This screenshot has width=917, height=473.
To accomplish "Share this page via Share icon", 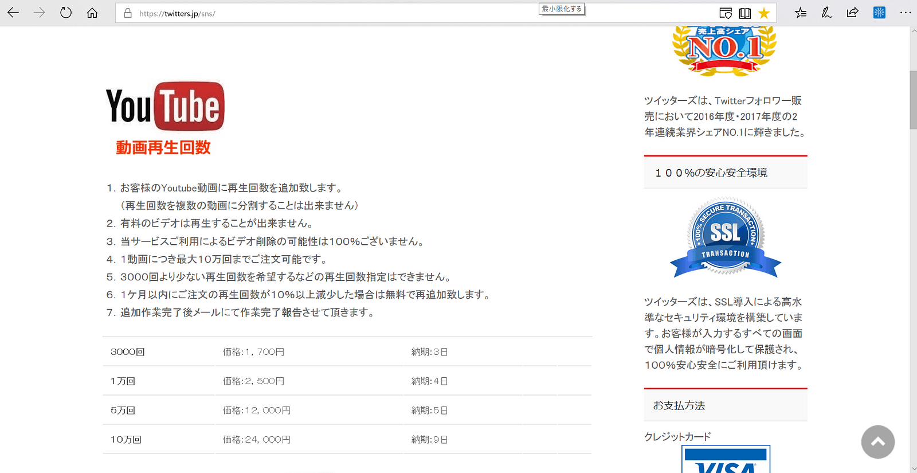I will click(x=852, y=13).
